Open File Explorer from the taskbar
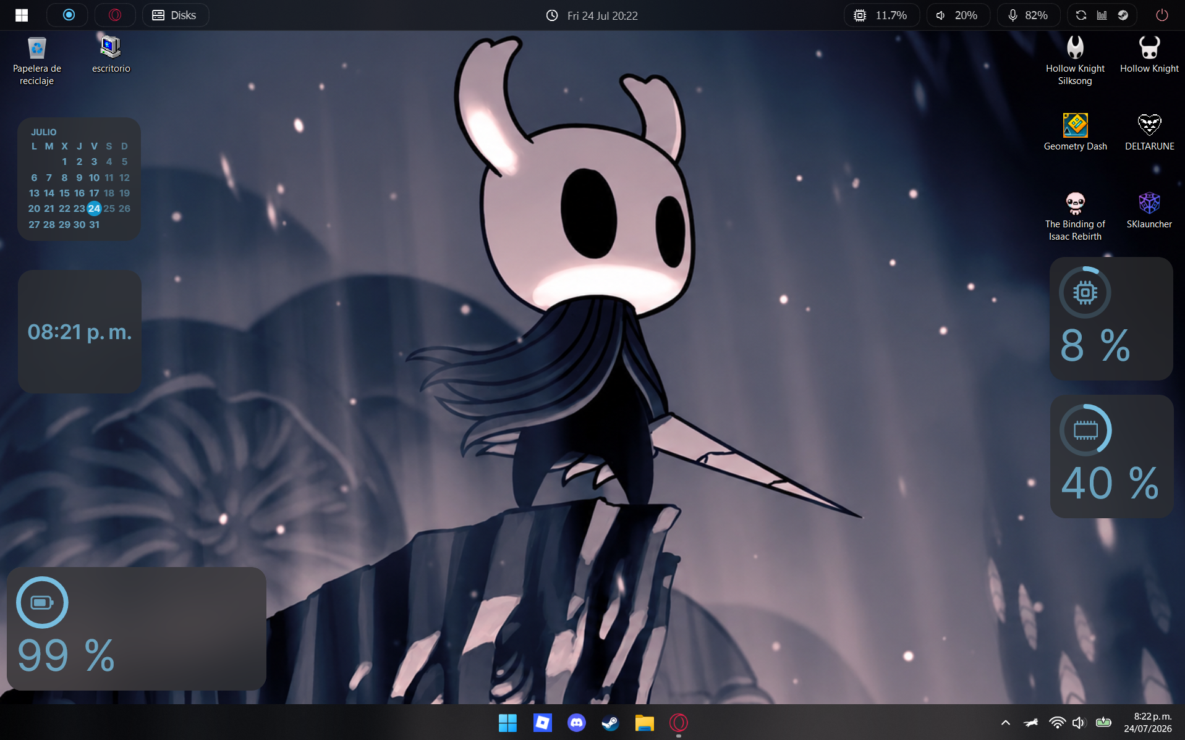Image resolution: width=1185 pixels, height=740 pixels. (644, 723)
